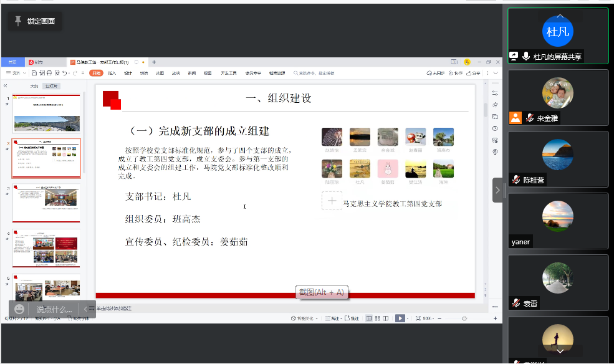Collapse the participant sidebar with arrow handle

click(x=497, y=190)
